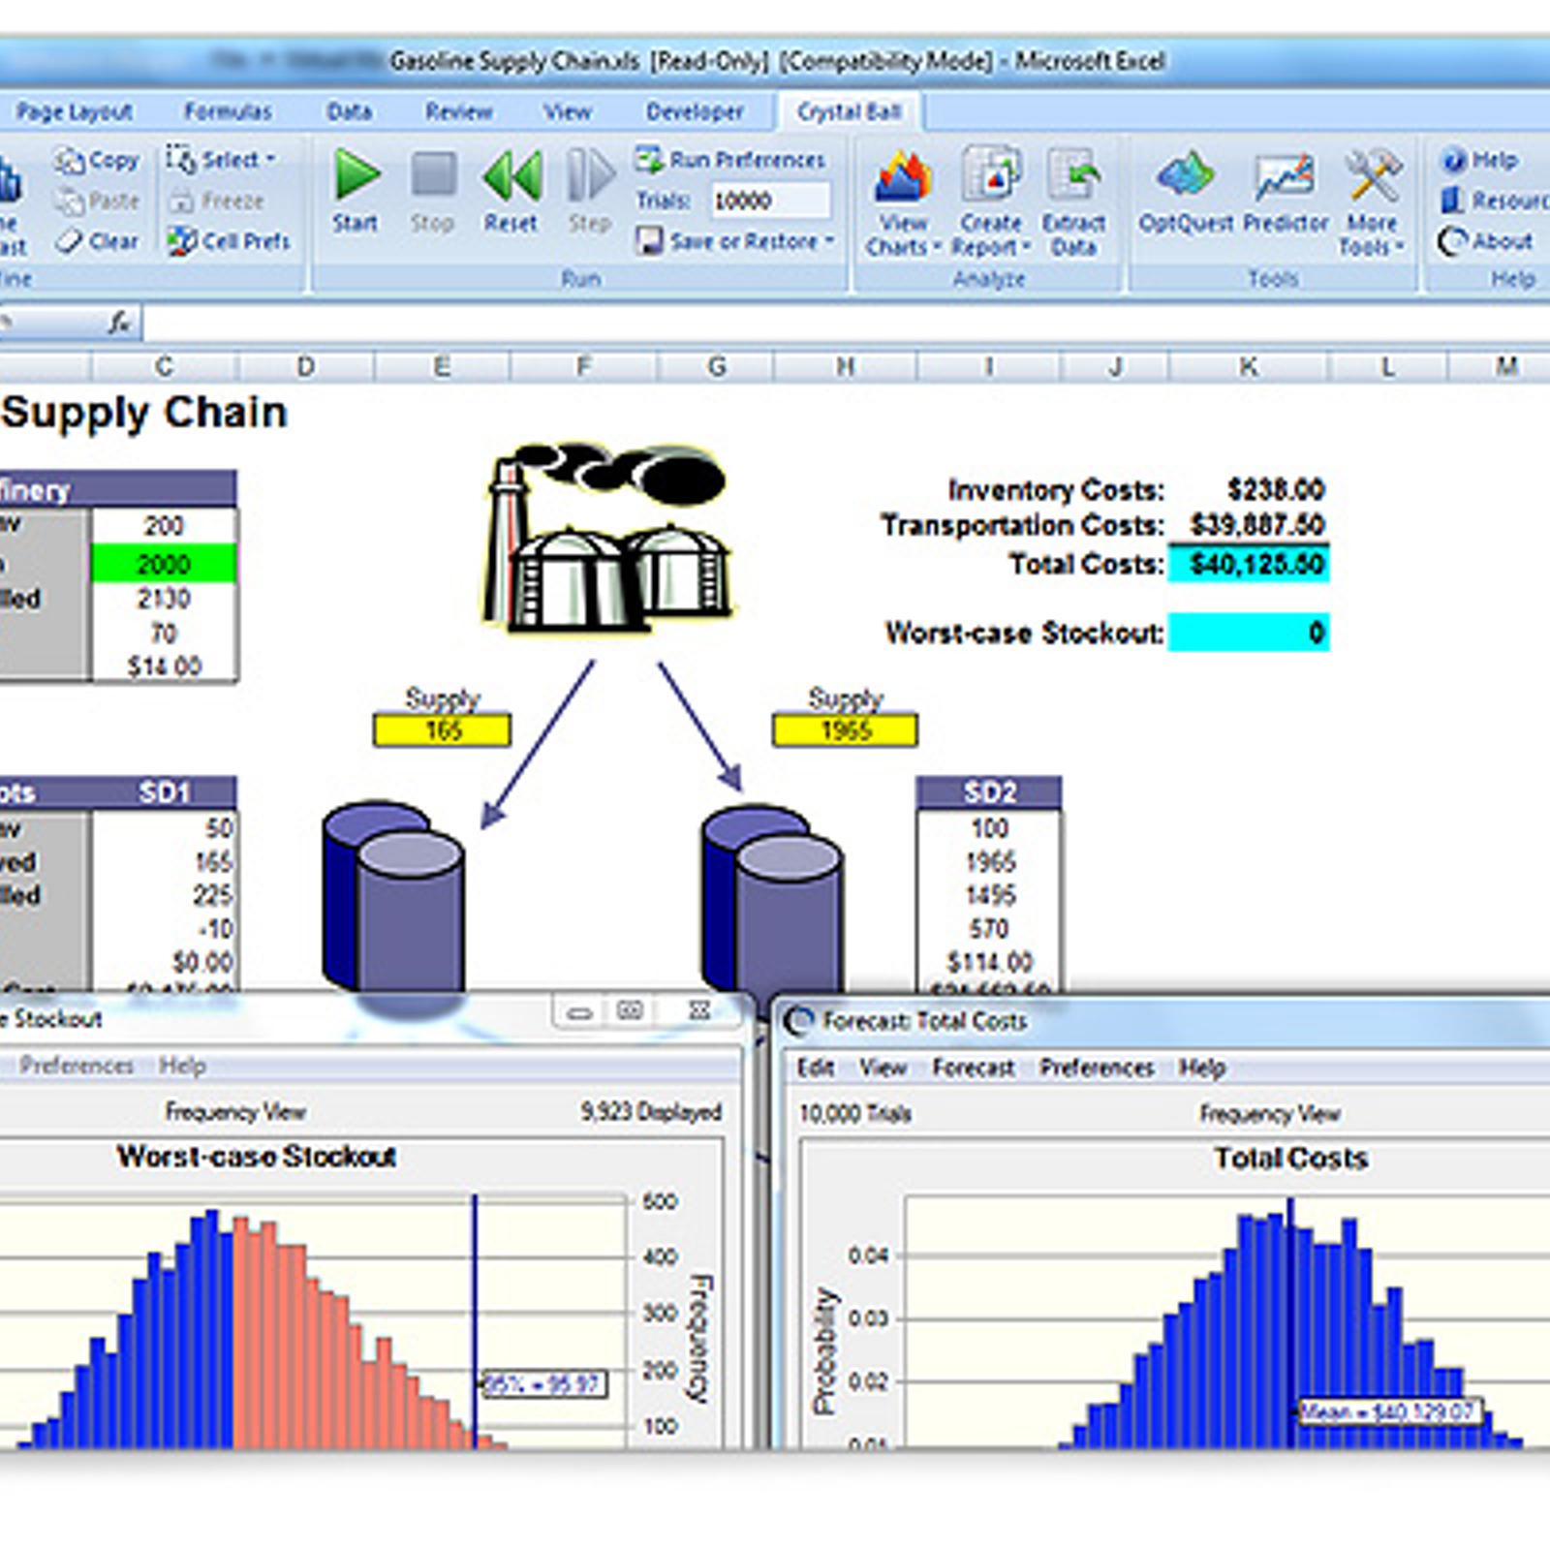Select the cyan Total Costs cell
The image size is (1550, 1550).
[1249, 564]
